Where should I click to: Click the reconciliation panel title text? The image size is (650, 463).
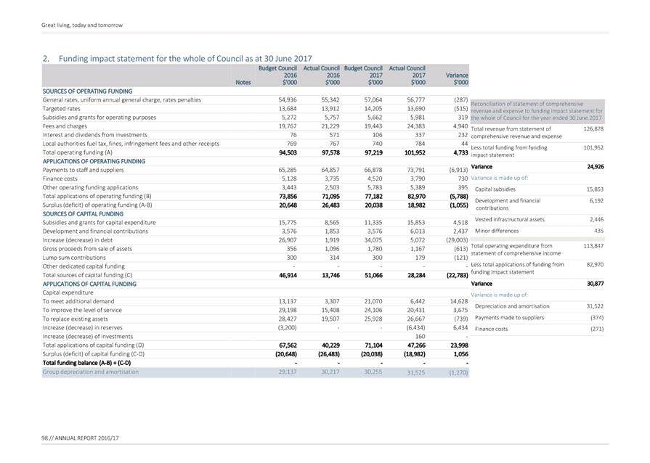[537, 111]
